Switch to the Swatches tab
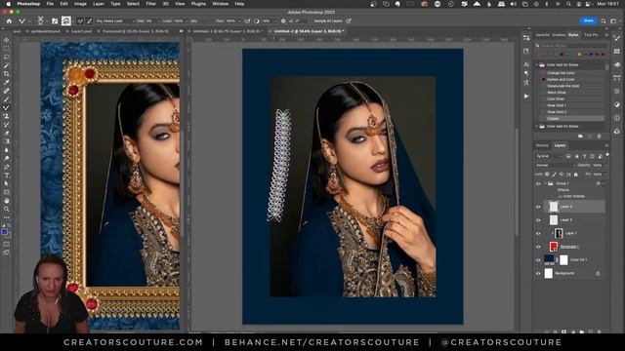The image size is (625, 351). [x=543, y=35]
